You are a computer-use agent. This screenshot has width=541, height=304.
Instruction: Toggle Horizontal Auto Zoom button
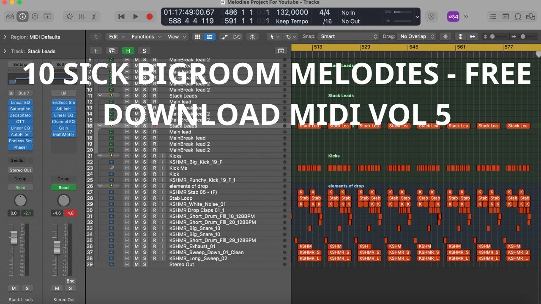click(x=473, y=37)
